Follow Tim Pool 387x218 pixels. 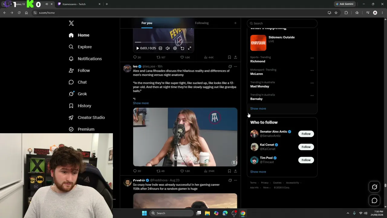(x=306, y=160)
